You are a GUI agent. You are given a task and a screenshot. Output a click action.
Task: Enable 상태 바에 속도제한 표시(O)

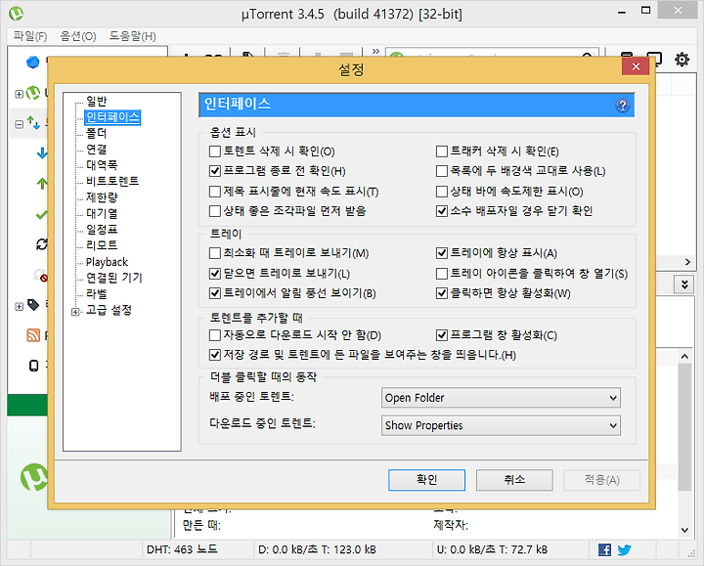pyautogui.click(x=442, y=192)
